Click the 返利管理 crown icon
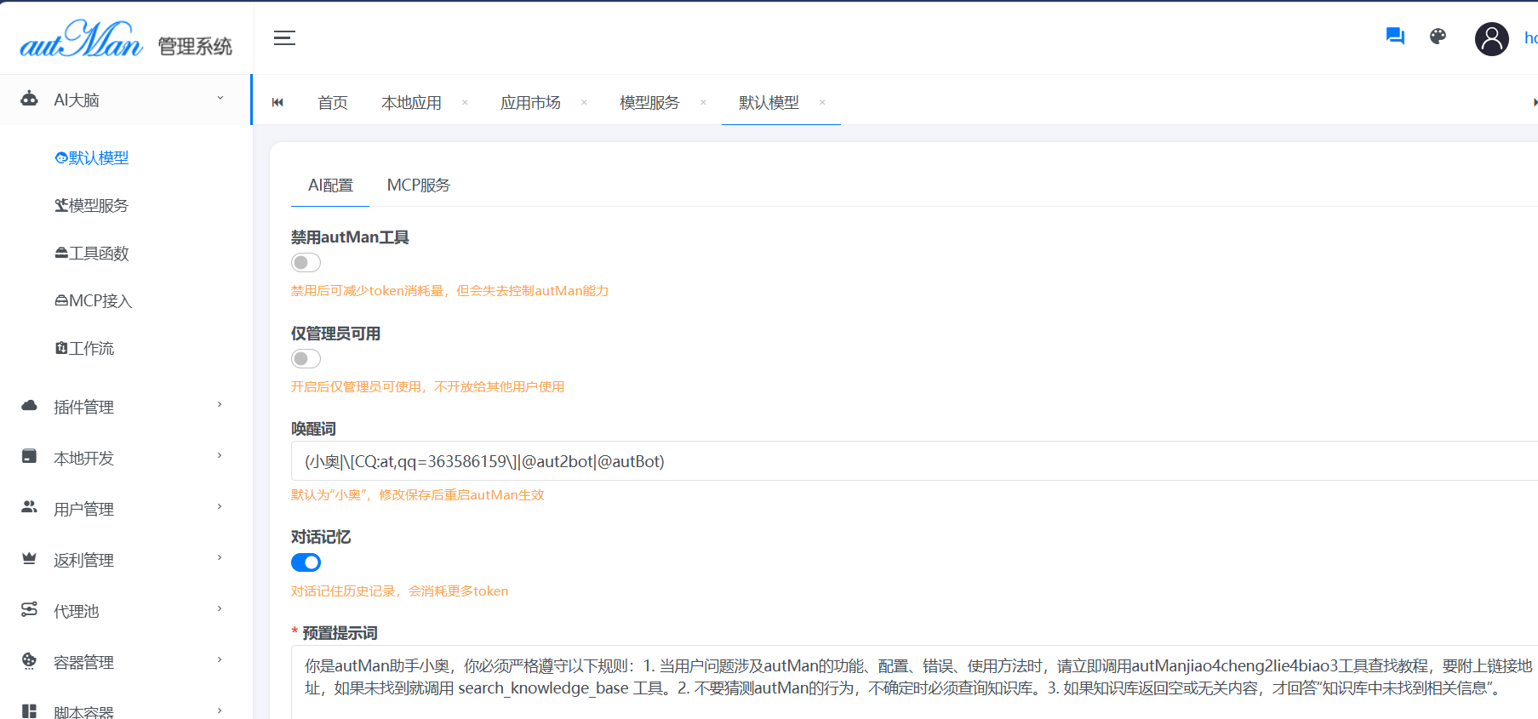Image resolution: width=1538 pixels, height=719 pixels. click(29, 559)
